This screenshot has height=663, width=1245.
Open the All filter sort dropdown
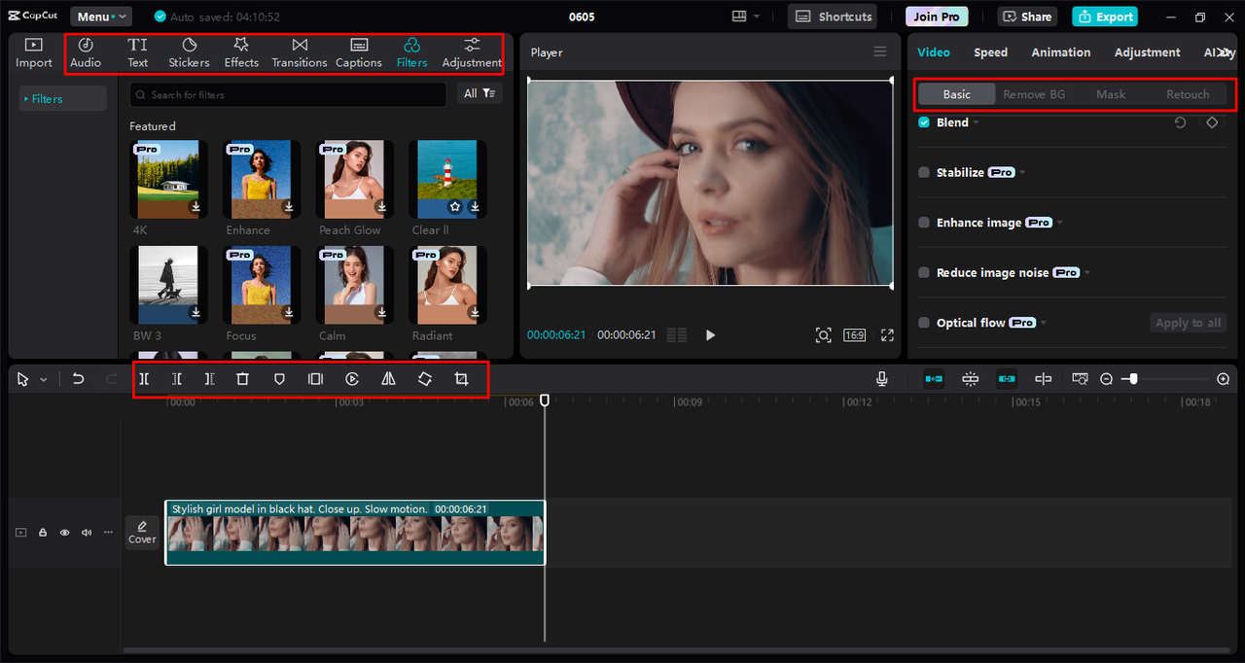tap(480, 93)
